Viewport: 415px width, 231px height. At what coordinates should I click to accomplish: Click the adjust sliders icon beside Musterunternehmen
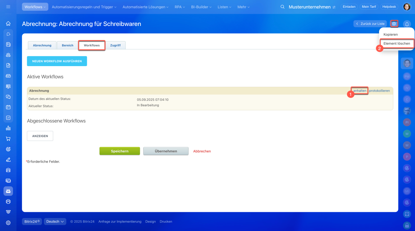click(334, 7)
